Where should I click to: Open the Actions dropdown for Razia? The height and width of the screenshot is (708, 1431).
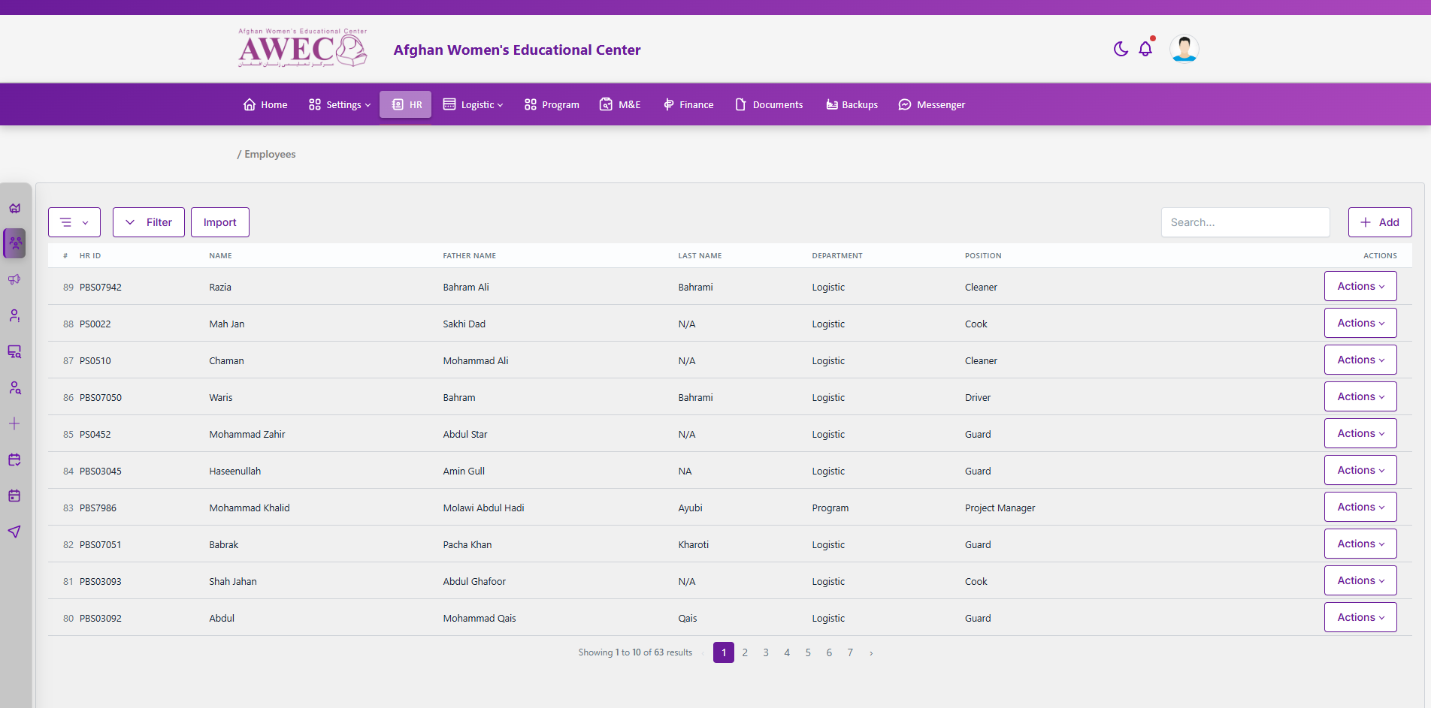1360,286
